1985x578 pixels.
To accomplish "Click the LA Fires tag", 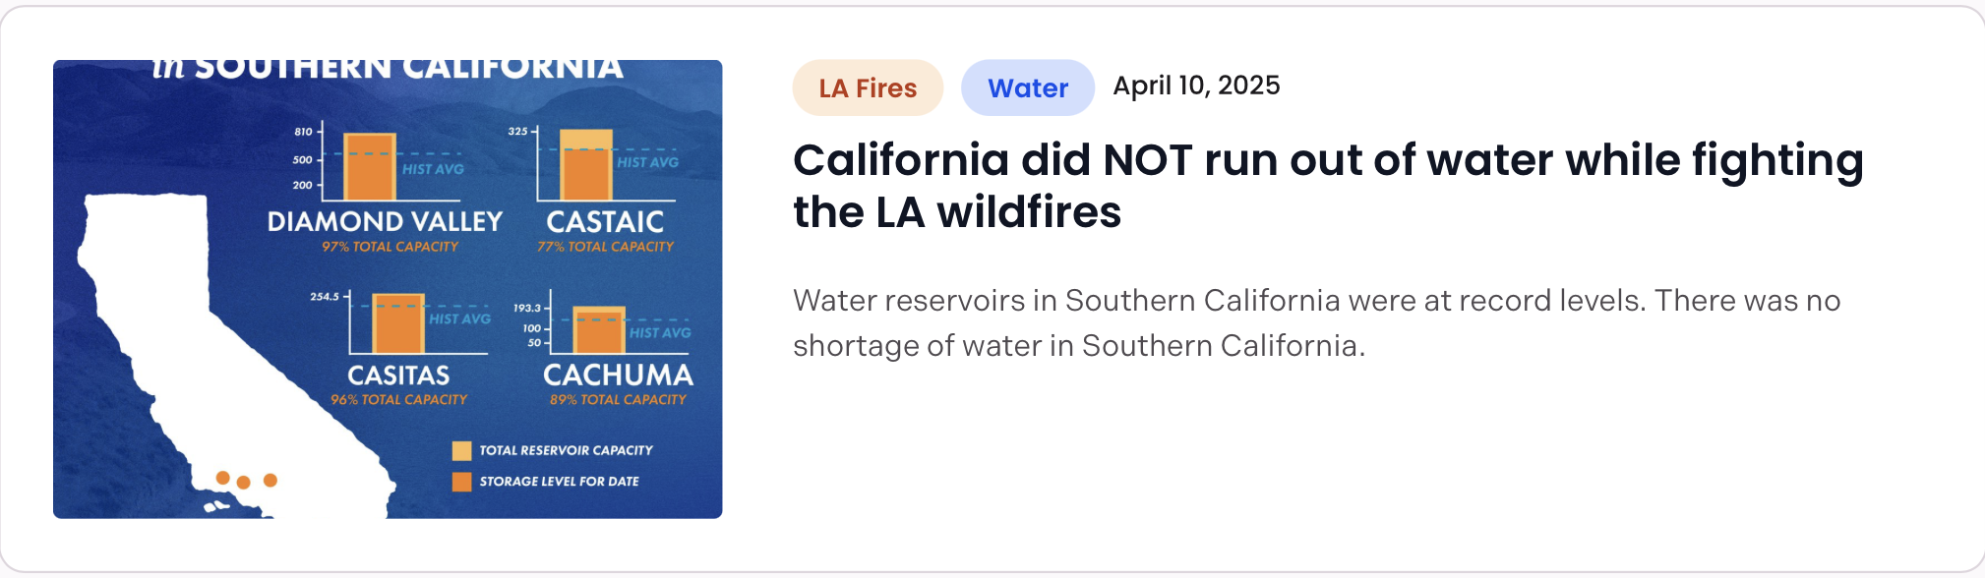I will click(868, 88).
